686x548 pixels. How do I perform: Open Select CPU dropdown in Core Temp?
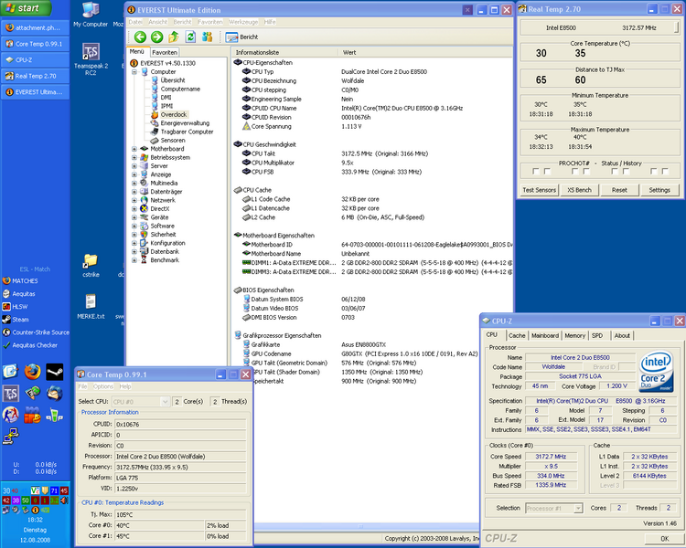pos(165,402)
